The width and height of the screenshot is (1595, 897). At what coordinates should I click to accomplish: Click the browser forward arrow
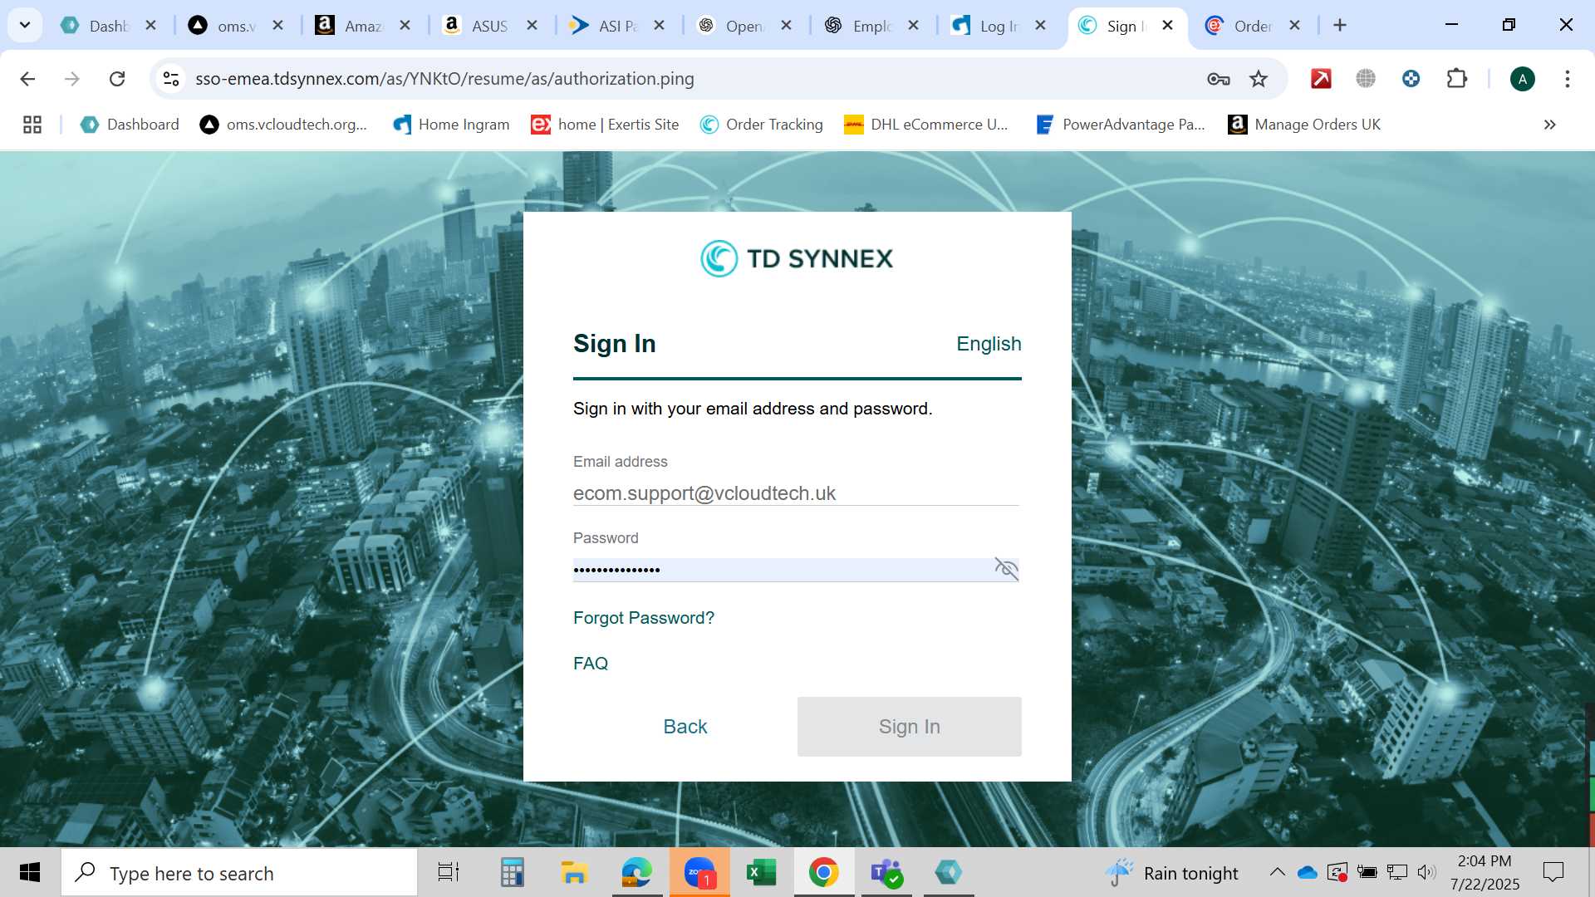click(72, 79)
